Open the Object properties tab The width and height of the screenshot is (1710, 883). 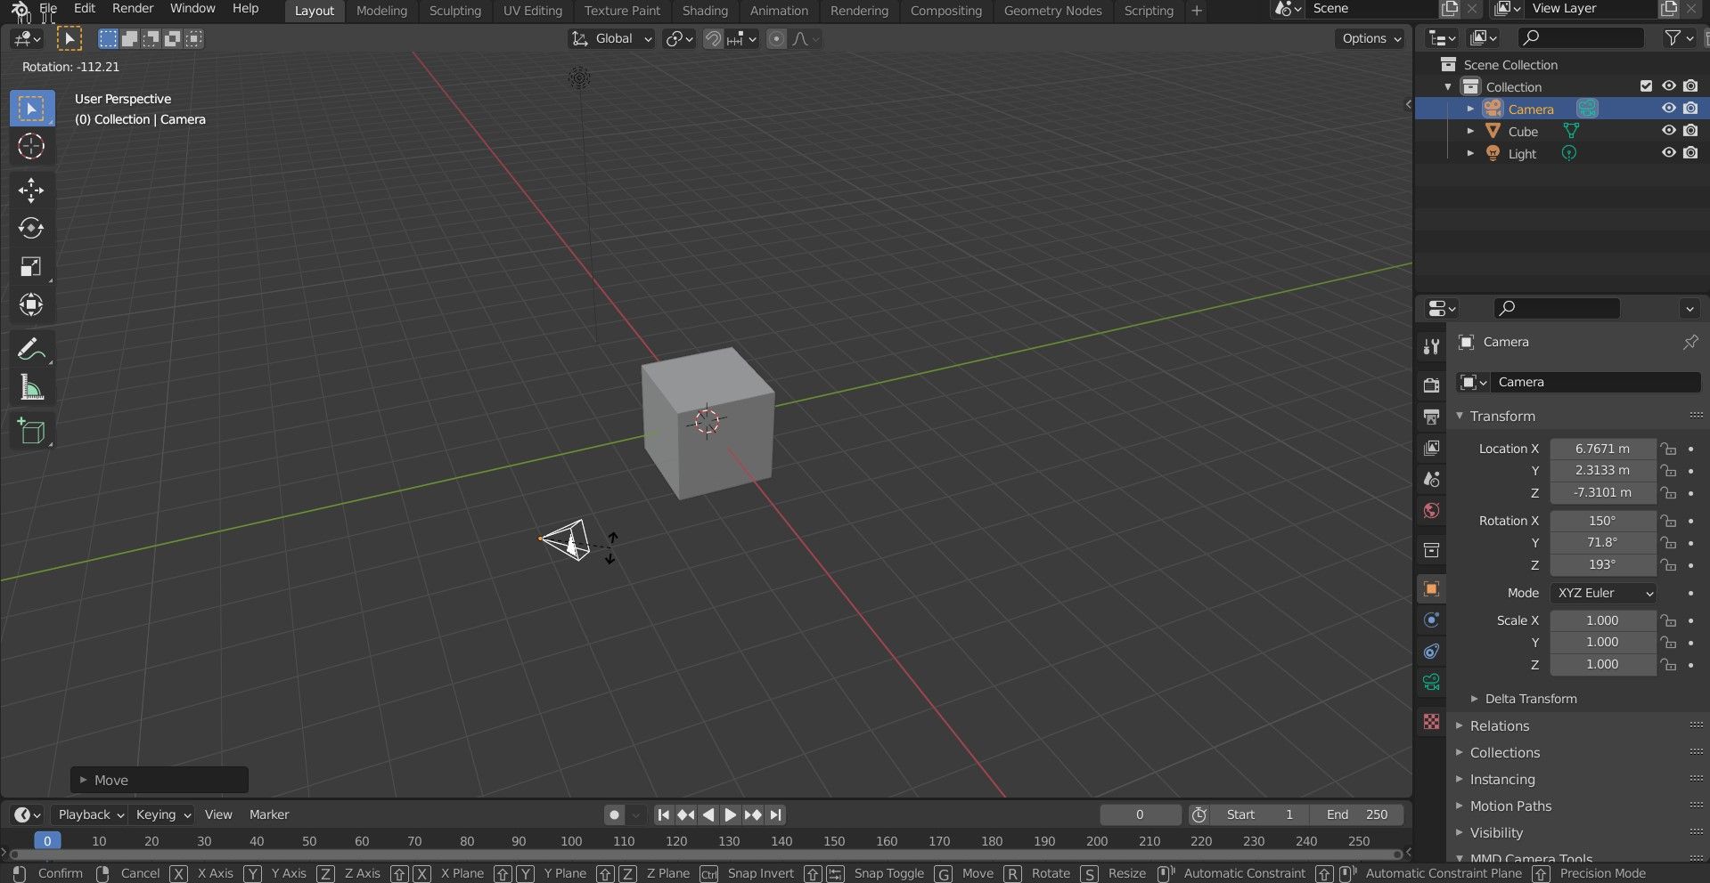(1431, 588)
